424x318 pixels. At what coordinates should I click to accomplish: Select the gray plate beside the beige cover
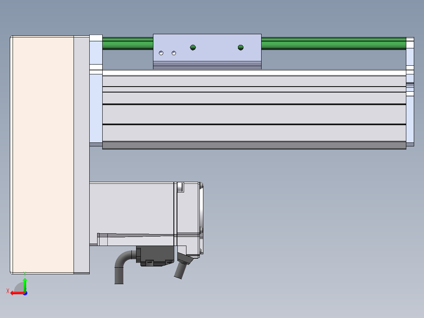click(82, 155)
